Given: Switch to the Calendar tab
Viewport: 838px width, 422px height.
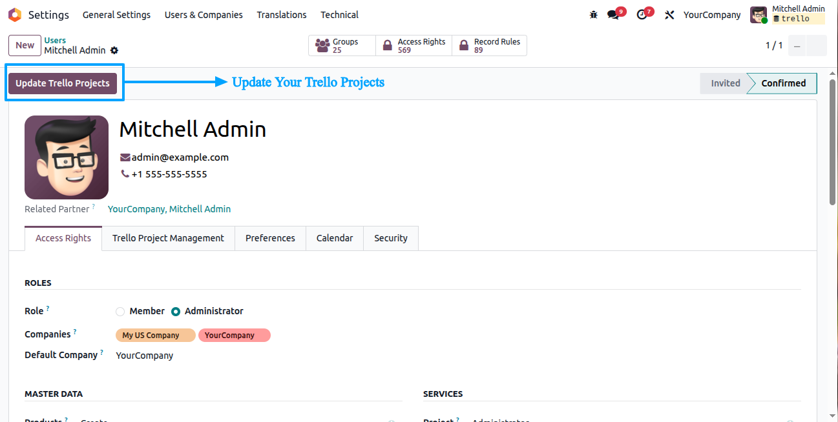Looking at the screenshot, I should [x=335, y=238].
